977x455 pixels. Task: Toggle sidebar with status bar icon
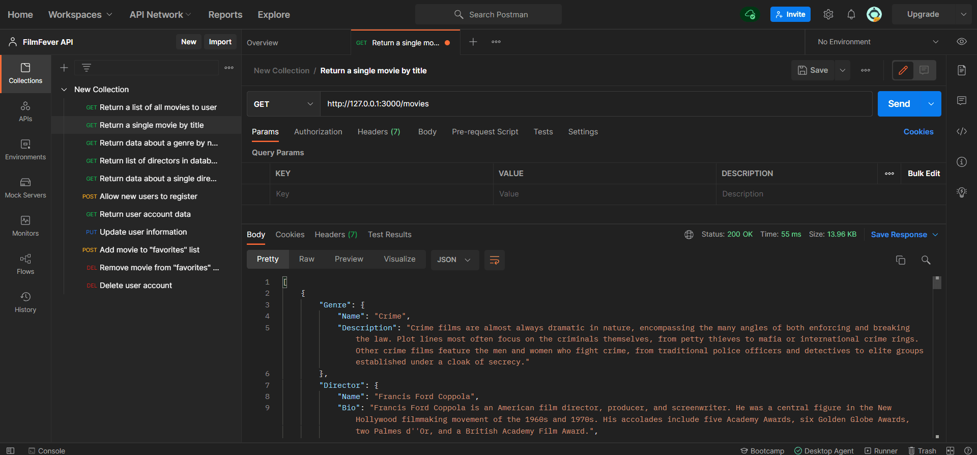(x=10, y=450)
